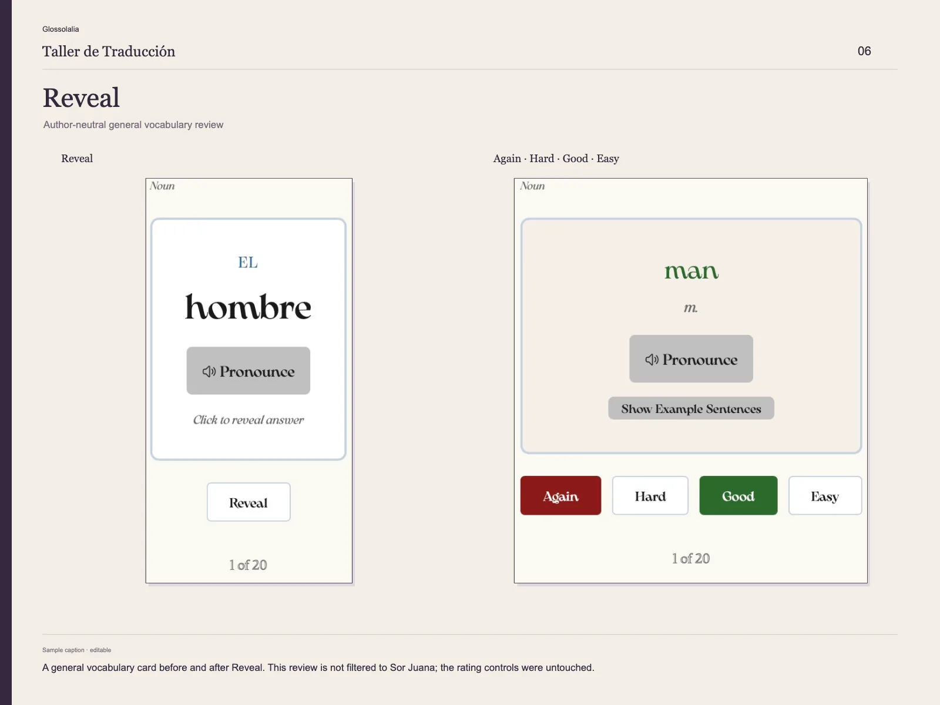Click the Again · Hard · Good · Easy caption
The width and height of the screenshot is (940, 705).
click(x=556, y=159)
